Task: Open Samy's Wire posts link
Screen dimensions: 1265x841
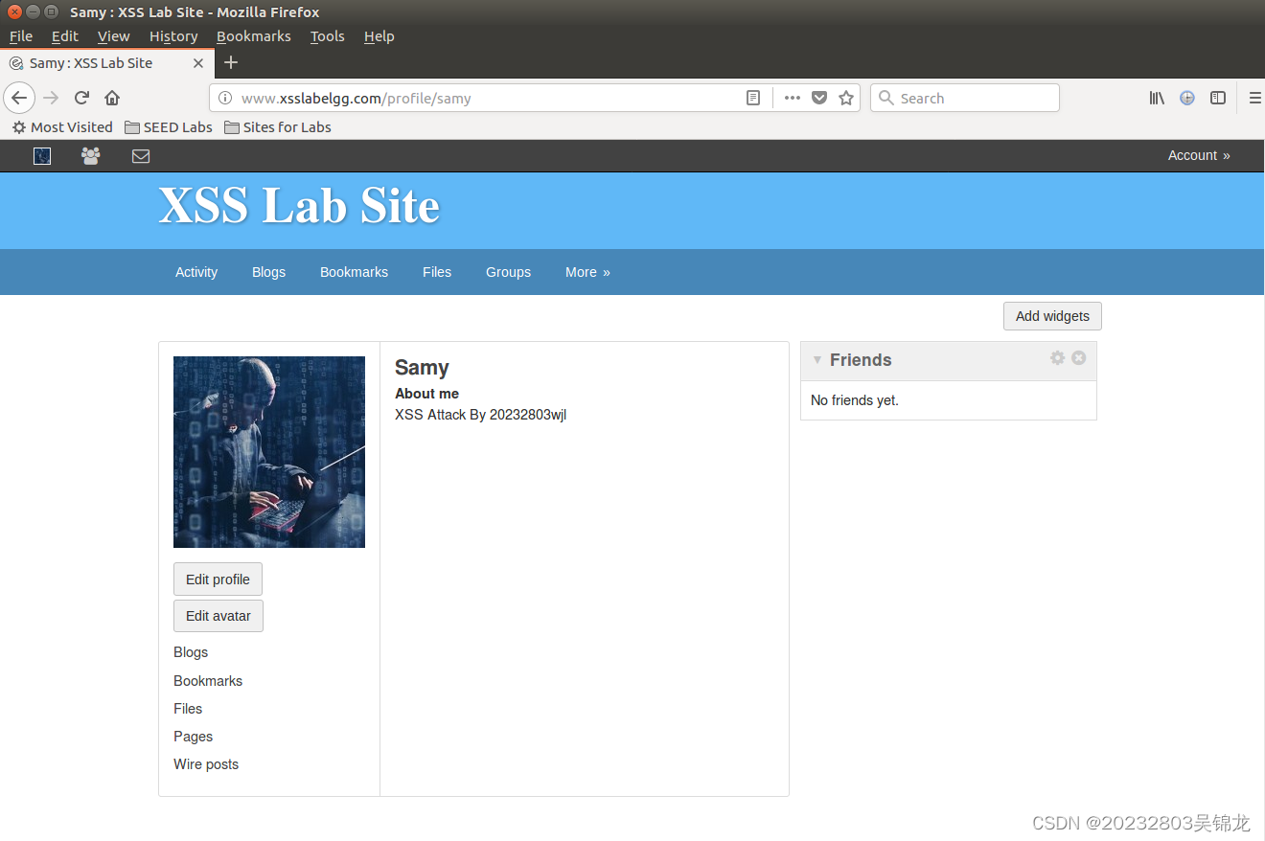Action: tap(206, 764)
